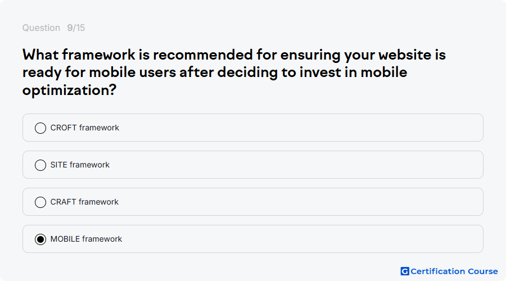Click the heading line starting "What framework"
The width and height of the screenshot is (506, 281).
click(x=234, y=55)
